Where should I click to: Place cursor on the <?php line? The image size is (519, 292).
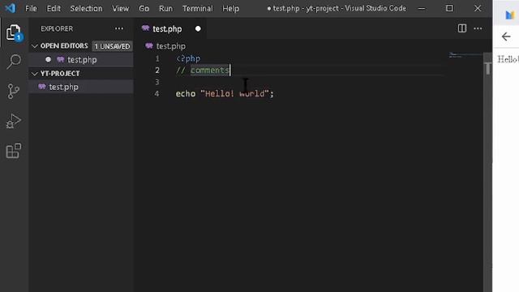(x=188, y=58)
